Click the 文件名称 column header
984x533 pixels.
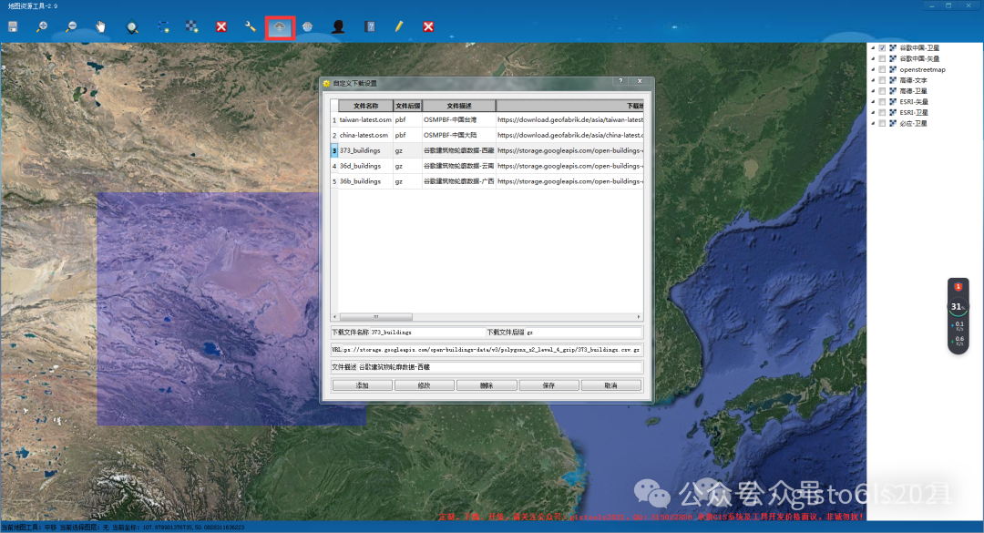pyautogui.click(x=366, y=106)
